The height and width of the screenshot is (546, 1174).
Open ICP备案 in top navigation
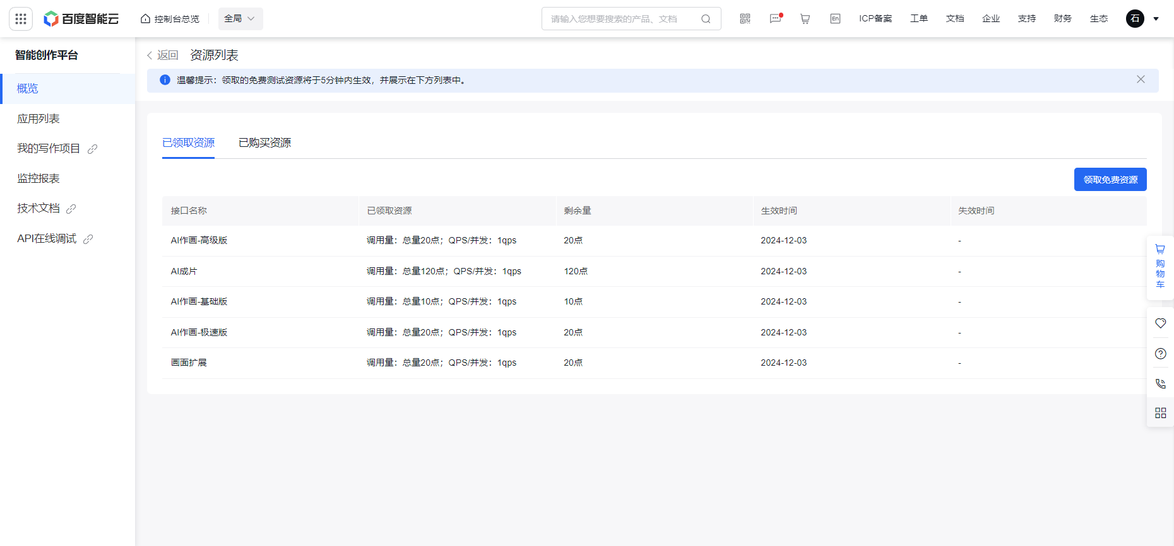tap(875, 19)
